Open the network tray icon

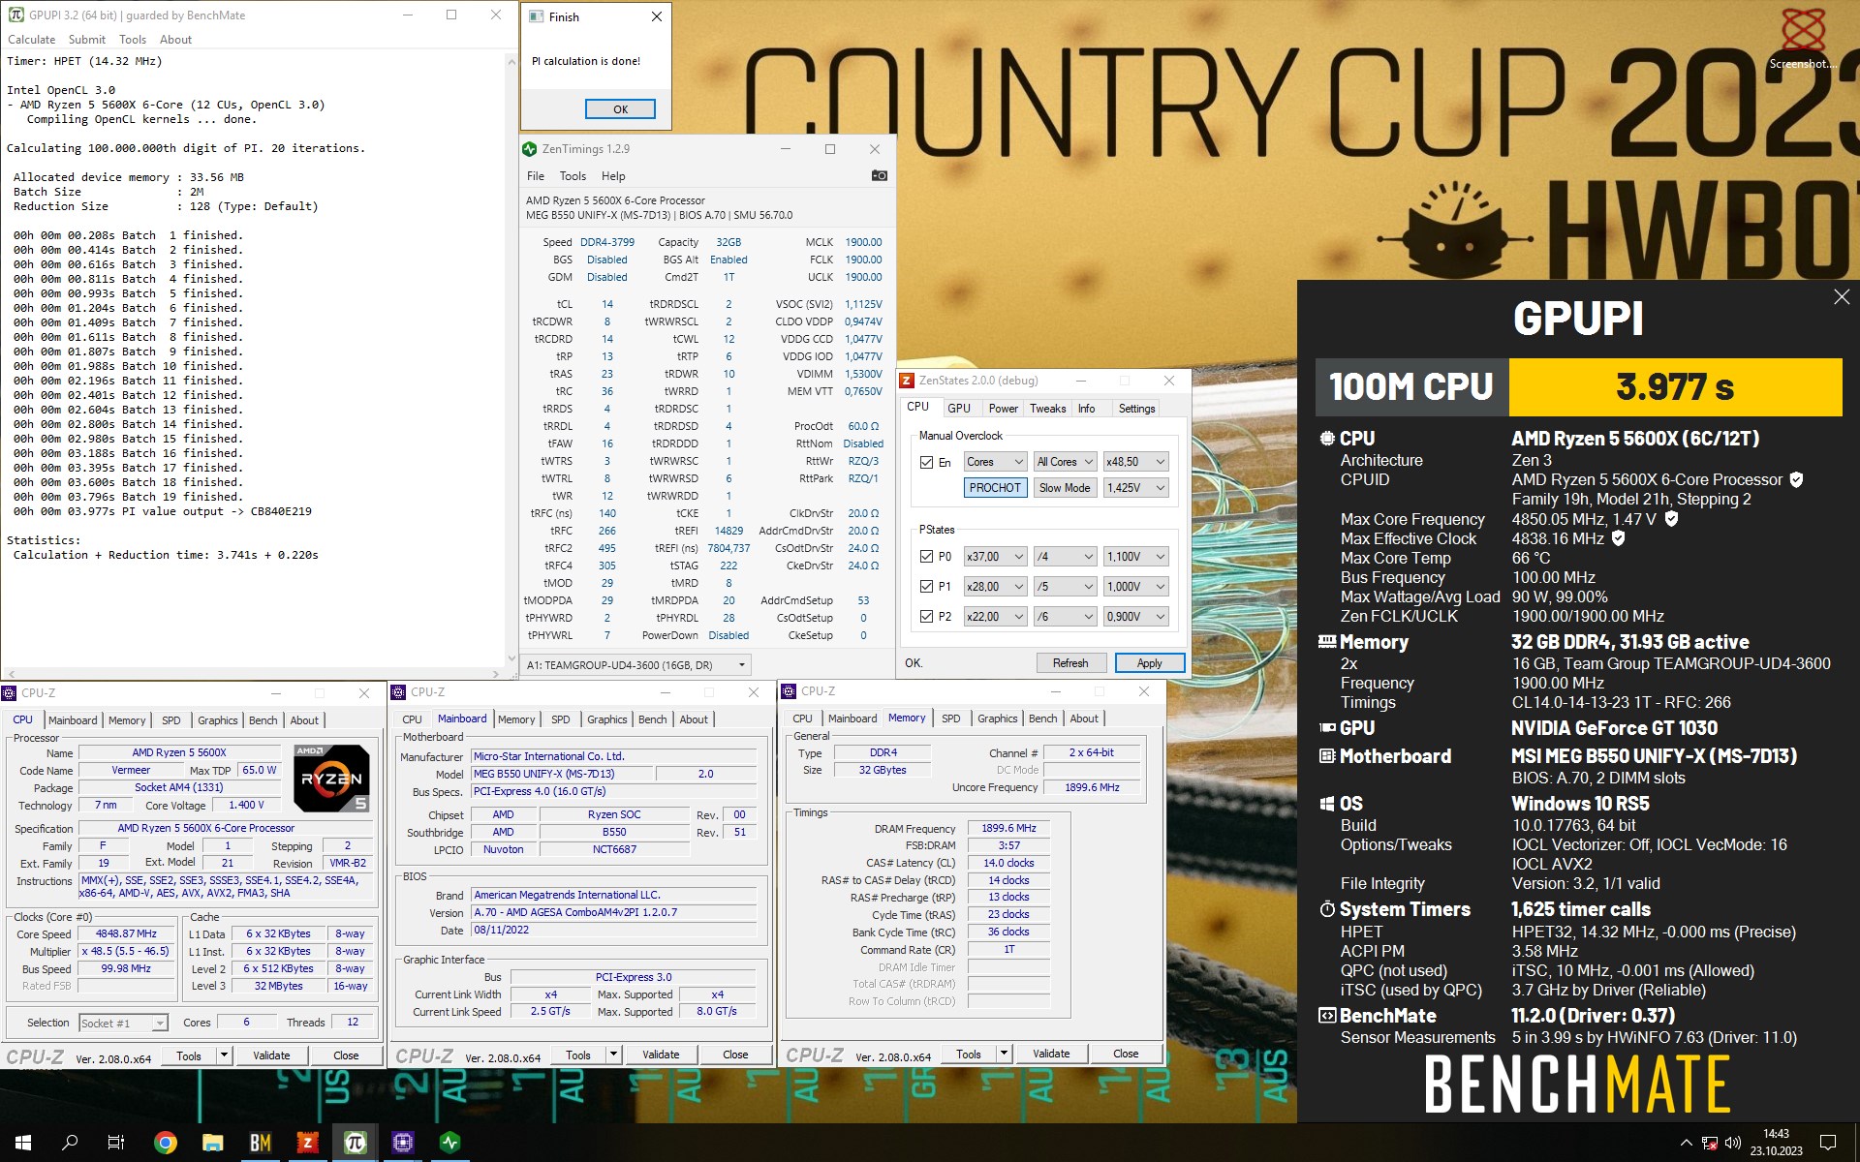point(1710,1143)
